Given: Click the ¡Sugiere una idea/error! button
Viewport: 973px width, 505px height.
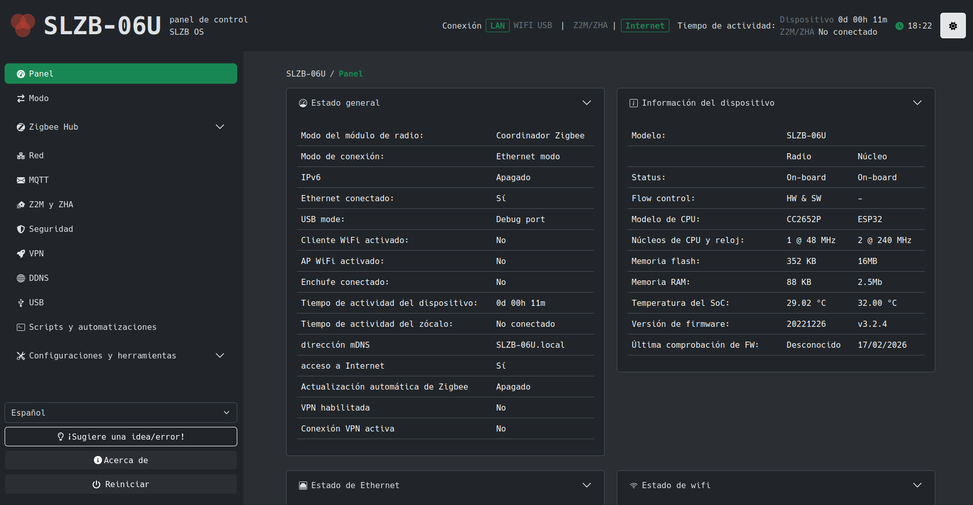Looking at the screenshot, I should click(120, 437).
